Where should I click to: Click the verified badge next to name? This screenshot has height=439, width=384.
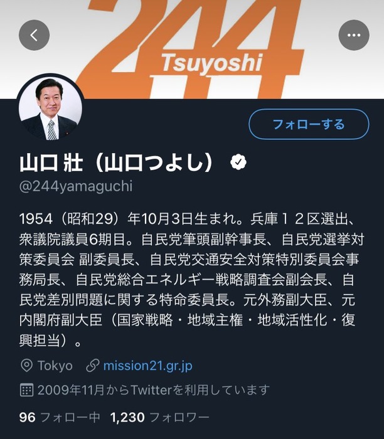click(x=238, y=162)
